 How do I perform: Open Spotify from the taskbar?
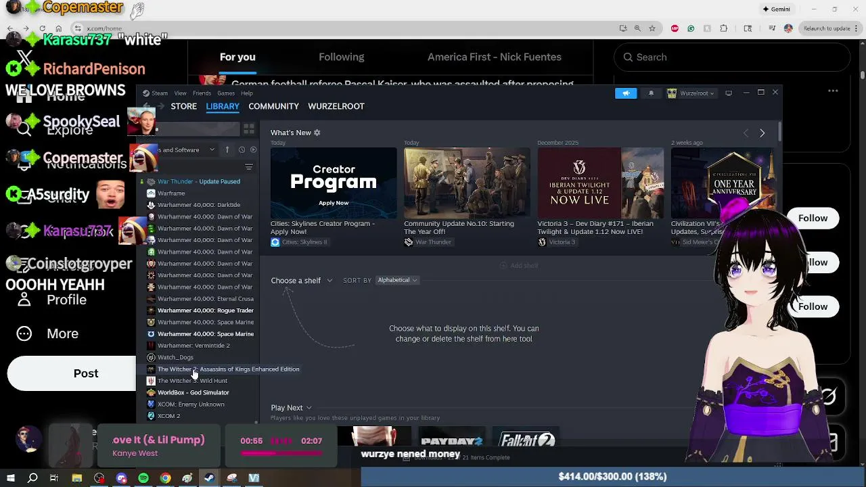143,478
